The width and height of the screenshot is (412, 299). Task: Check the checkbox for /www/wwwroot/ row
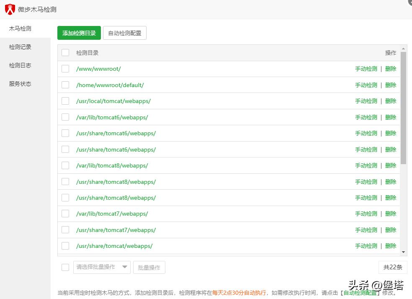click(65, 68)
